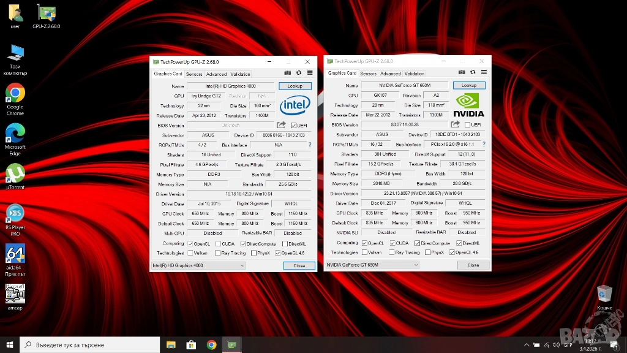Click the screenshot camera icon in Intel GPU-Z window
Viewport: 627px width, 353px height.
(288, 74)
